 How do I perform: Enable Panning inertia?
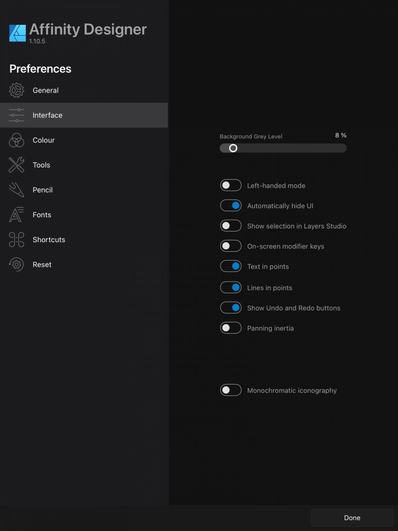click(x=231, y=328)
